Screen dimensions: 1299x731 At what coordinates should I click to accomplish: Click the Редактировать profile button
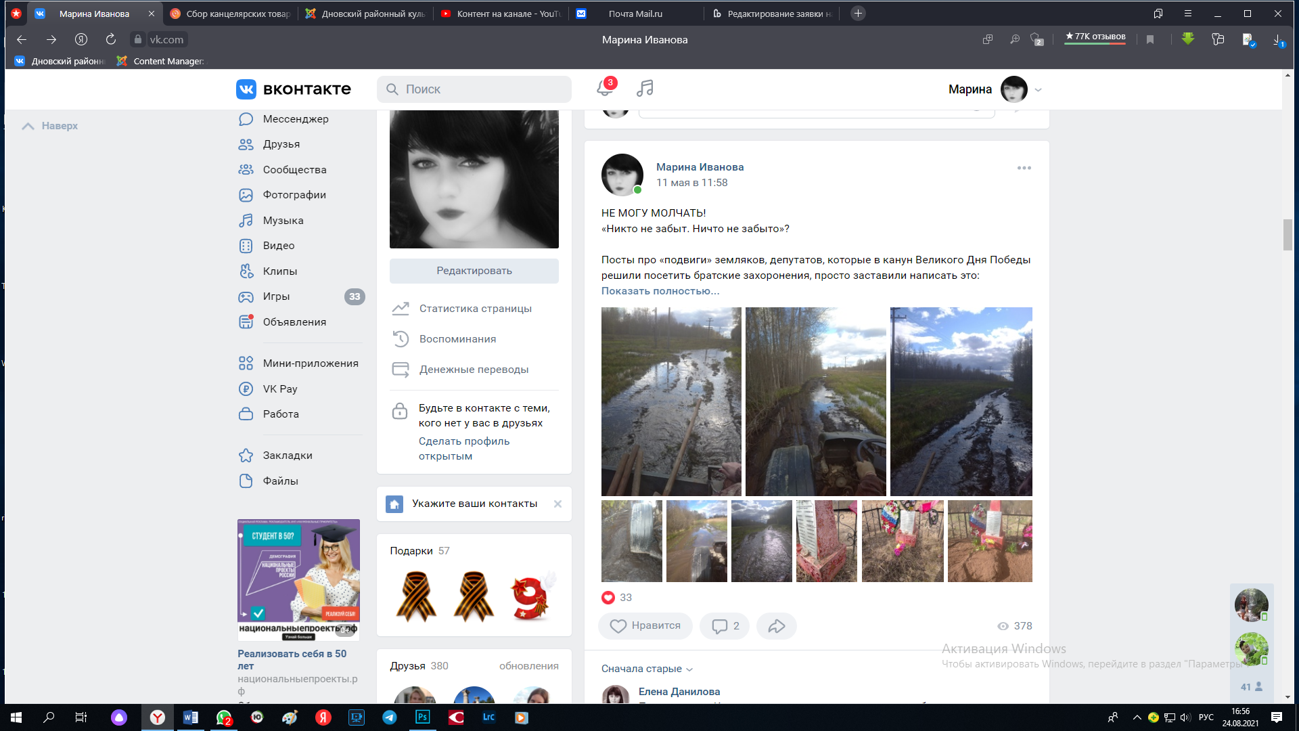click(474, 271)
